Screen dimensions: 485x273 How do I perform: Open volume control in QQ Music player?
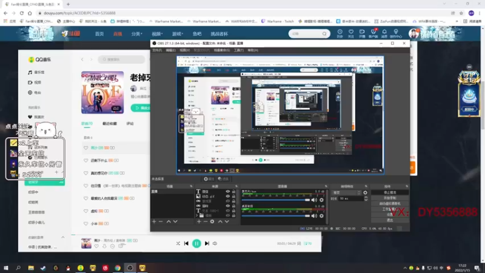tap(215, 244)
